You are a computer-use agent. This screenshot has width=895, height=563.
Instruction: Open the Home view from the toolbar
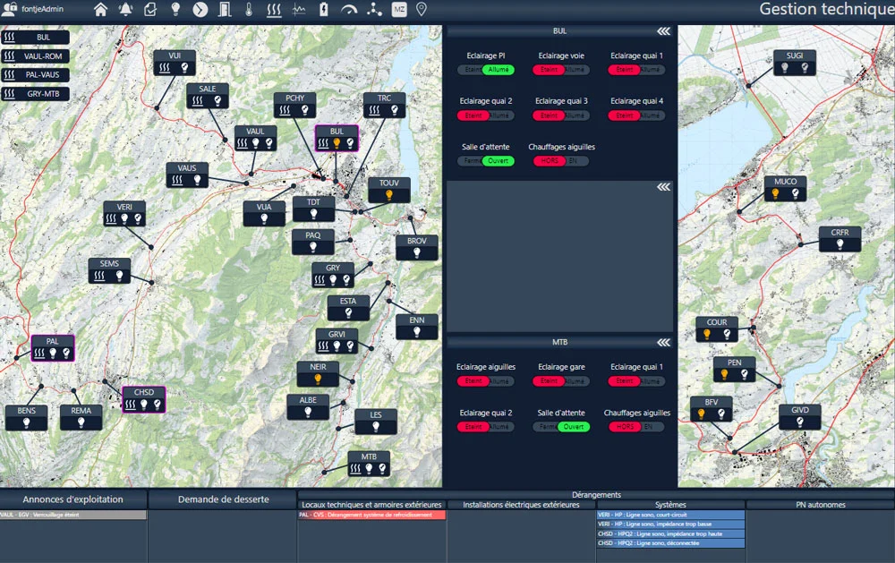(102, 10)
